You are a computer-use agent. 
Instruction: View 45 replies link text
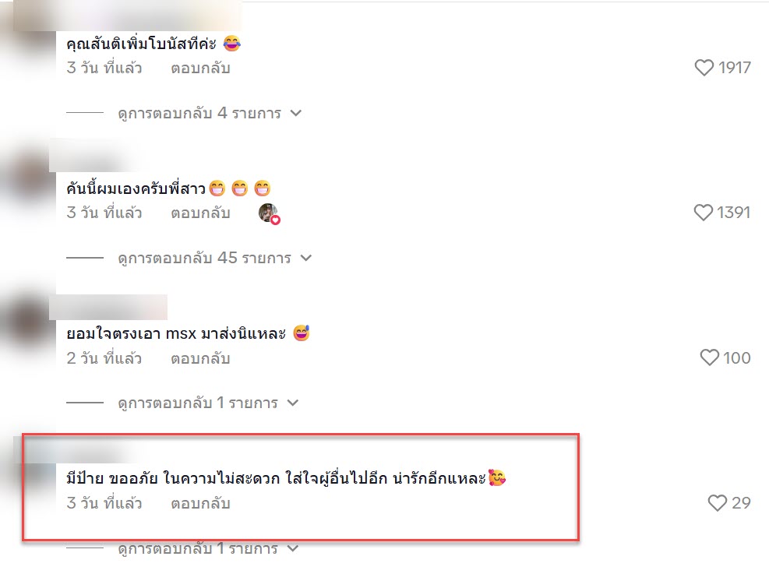click(204, 258)
